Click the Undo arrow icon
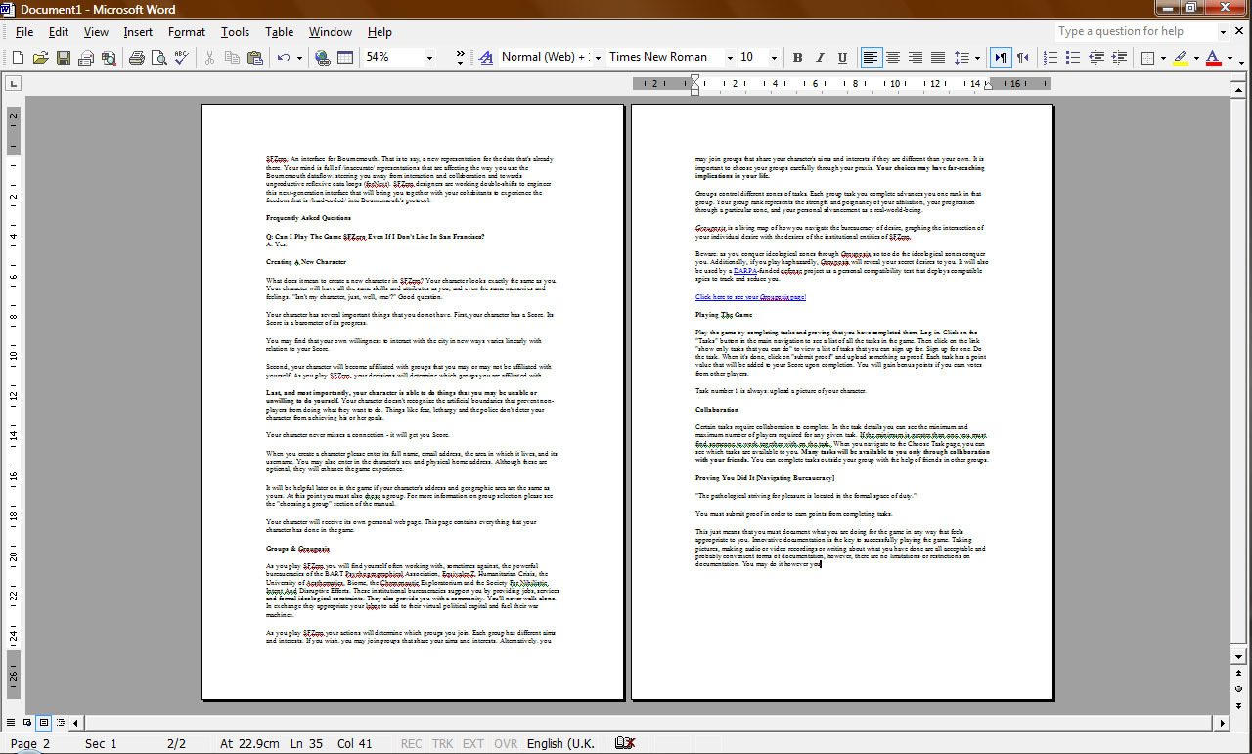The width and height of the screenshot is (1252, 754). click(x=283, y=58)
